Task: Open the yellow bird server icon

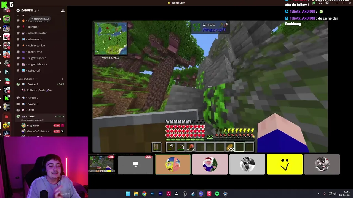Action: click(x=7, y=126)
